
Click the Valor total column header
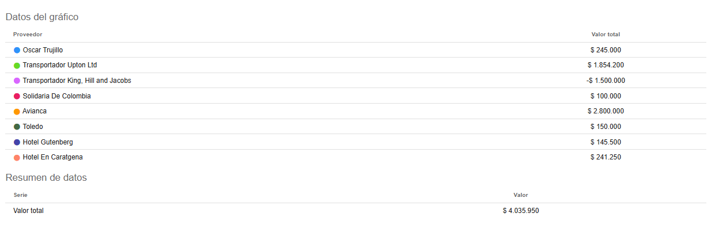pyautogui.click(x=606, y=35)
